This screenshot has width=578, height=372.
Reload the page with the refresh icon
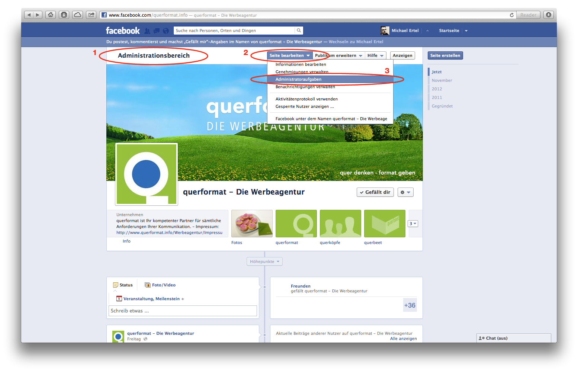pyautogui.click(x=512, y=15)
